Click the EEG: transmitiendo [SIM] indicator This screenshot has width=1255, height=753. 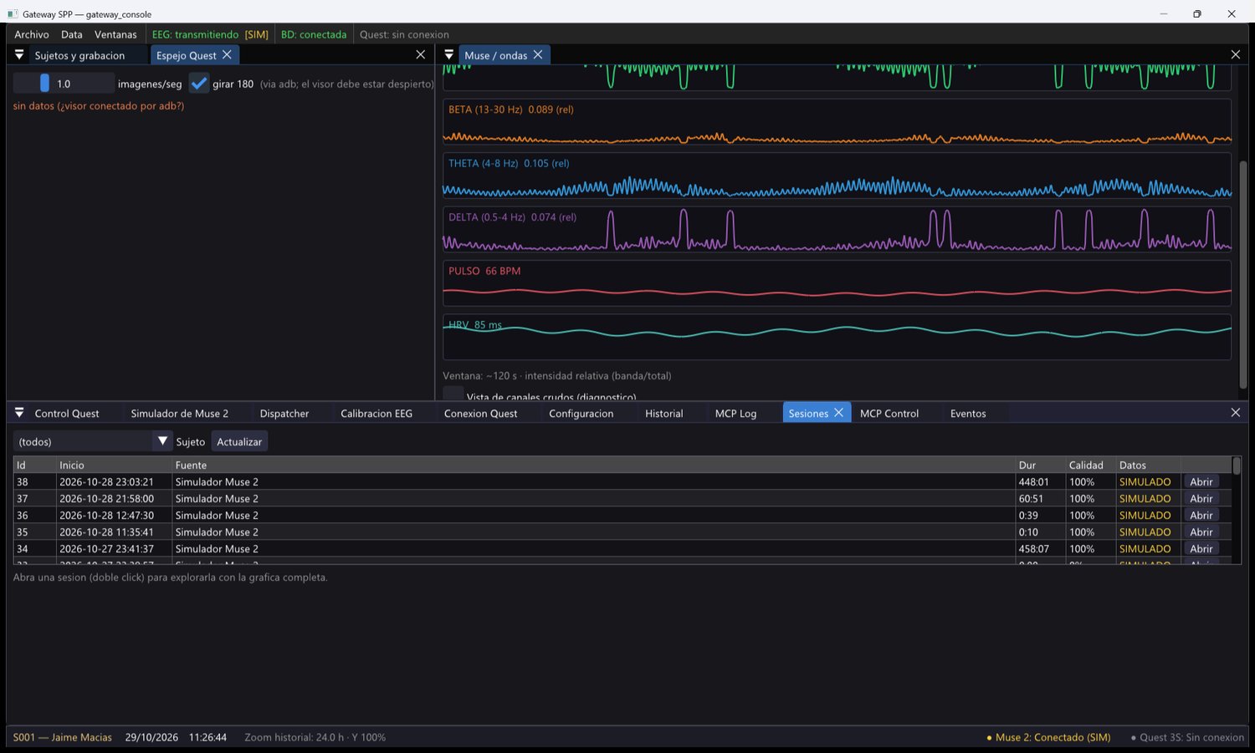coord(210,34)
